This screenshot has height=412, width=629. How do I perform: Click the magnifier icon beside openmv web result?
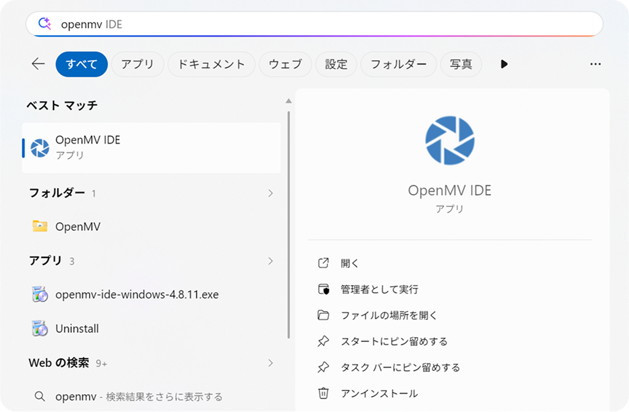click(x=40, y=397)
